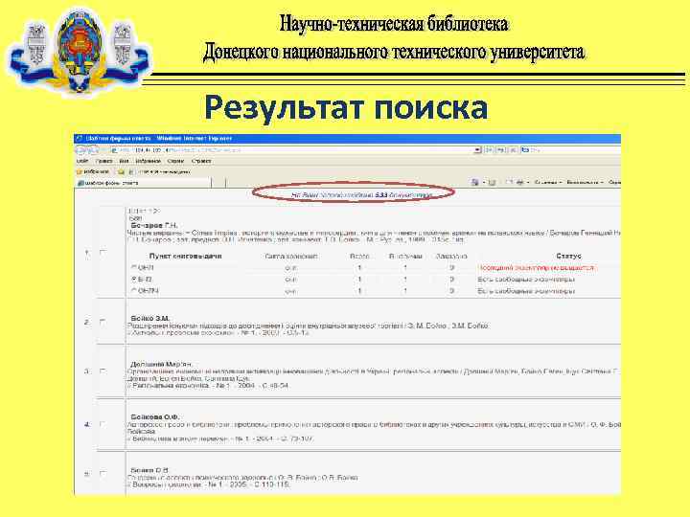This screenshot has width=690, height=517.
Task: Tick the checkbox for result 4 Бойкова О.Ф.
Action: click(103, 424)
